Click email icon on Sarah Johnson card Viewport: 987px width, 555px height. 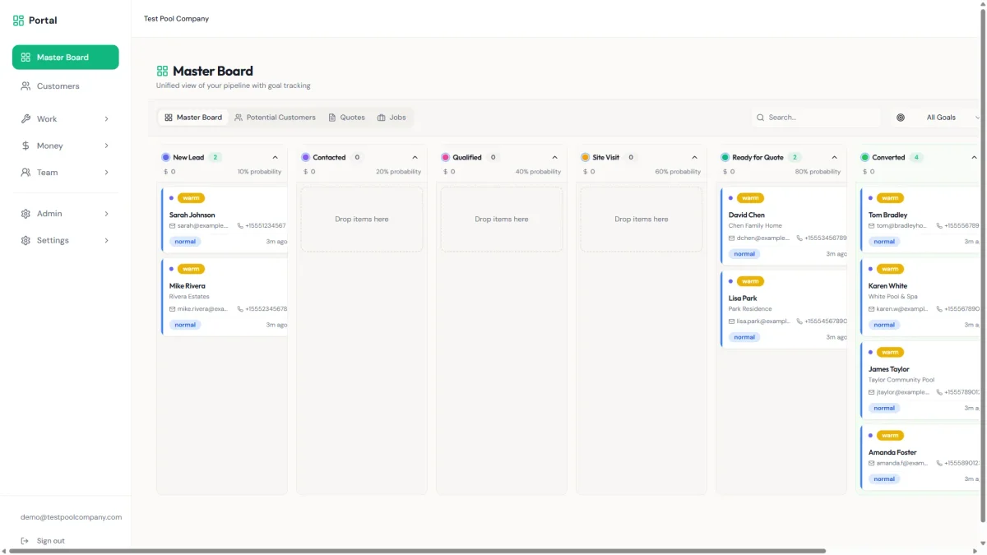(x=173, y=225)
